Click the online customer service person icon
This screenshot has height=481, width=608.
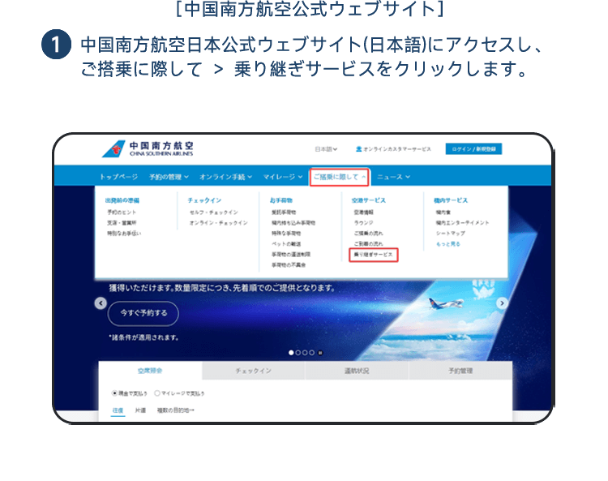pyautogui.click(x=358, y=149)
